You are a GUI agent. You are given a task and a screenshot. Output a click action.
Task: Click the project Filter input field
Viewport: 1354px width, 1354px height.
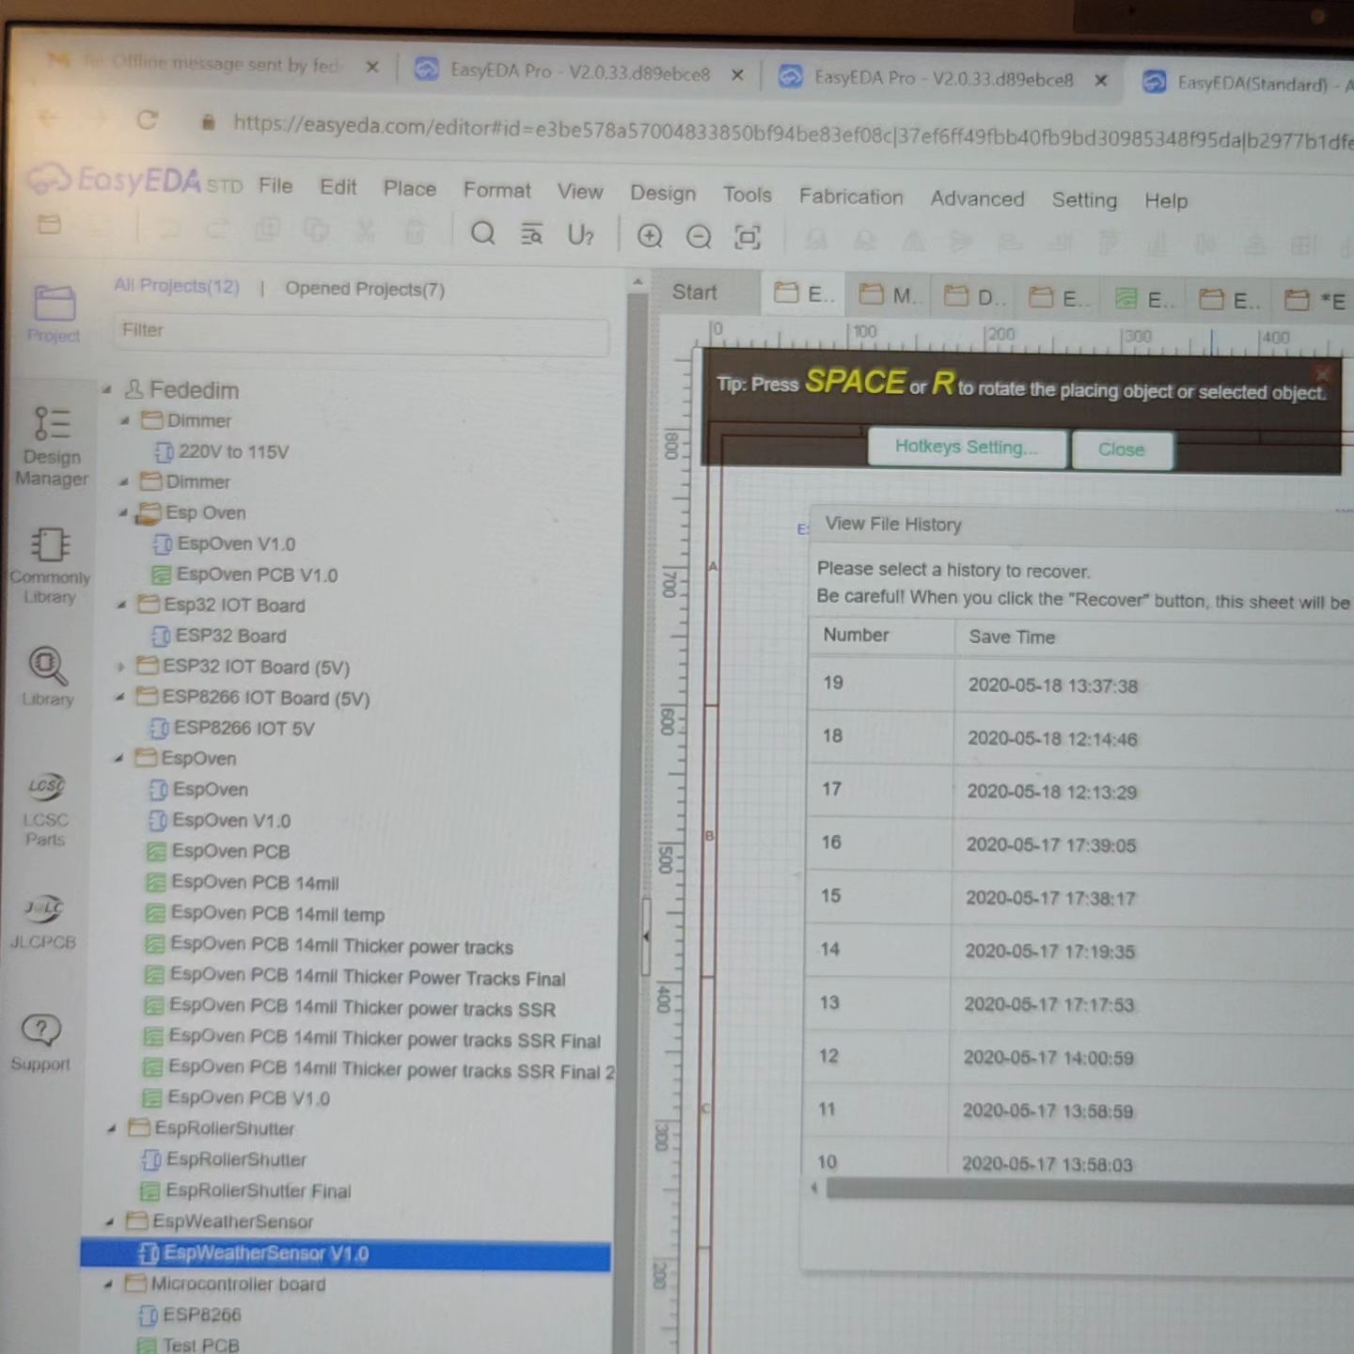pyautogui.click(x=362, y=333)
